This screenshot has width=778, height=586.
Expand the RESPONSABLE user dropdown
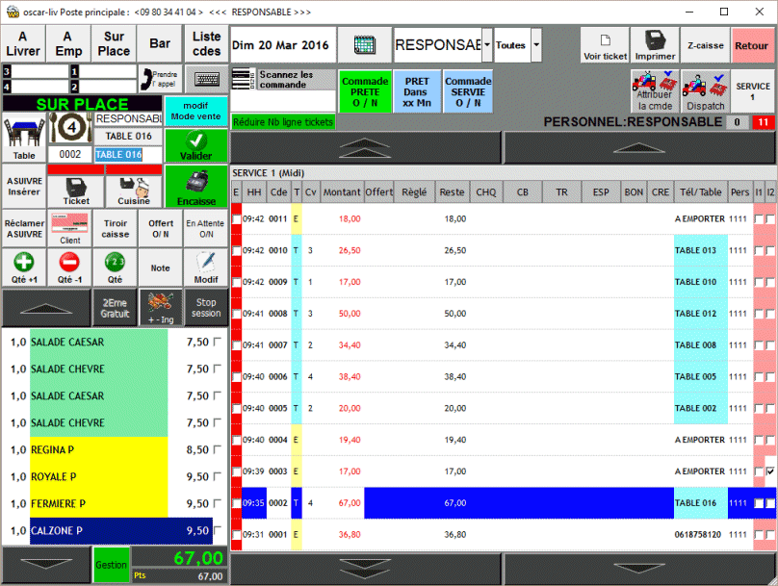tap(487, 45)
